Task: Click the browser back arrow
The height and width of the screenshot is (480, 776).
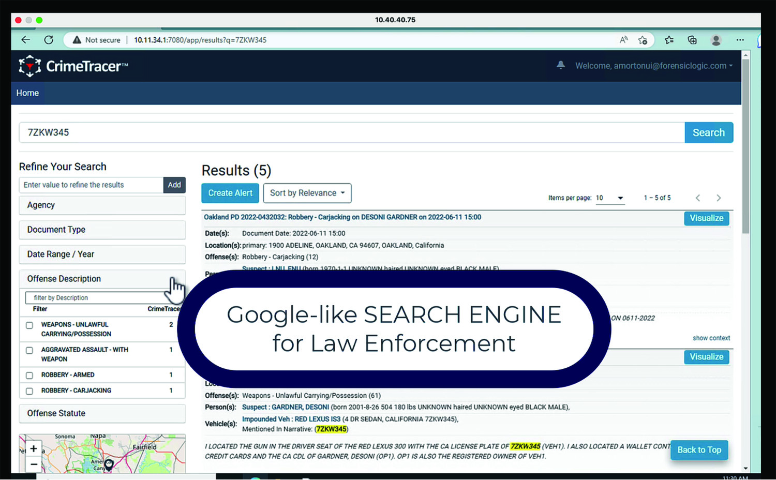Action: (25, 40)
